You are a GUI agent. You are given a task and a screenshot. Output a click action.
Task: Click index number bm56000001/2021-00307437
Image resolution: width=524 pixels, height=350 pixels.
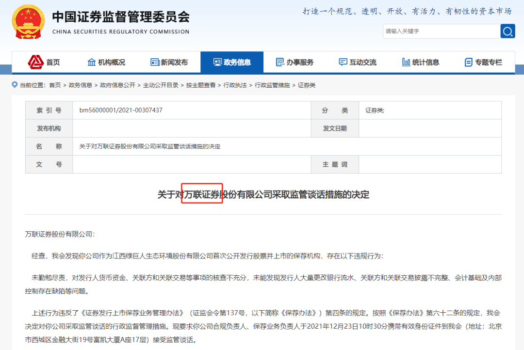point(121,110)
